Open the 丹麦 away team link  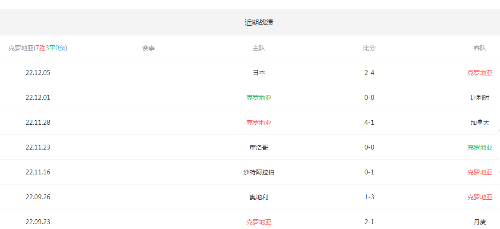pos(480,222)
